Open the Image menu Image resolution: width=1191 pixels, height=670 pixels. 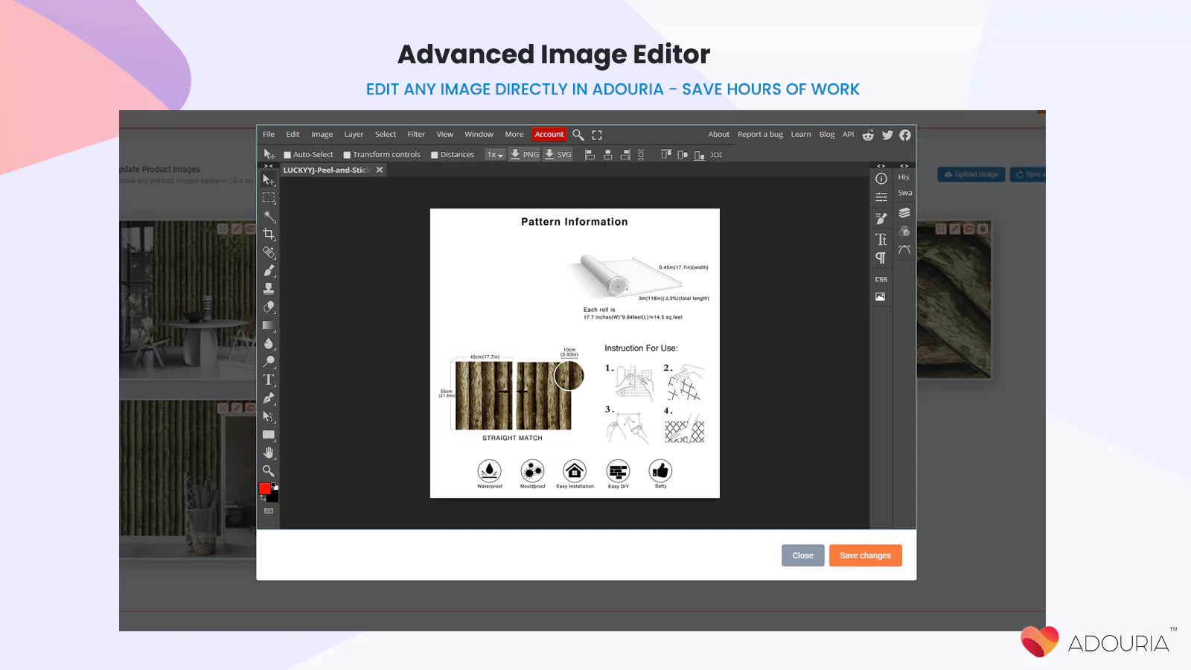tap(322, 135)
